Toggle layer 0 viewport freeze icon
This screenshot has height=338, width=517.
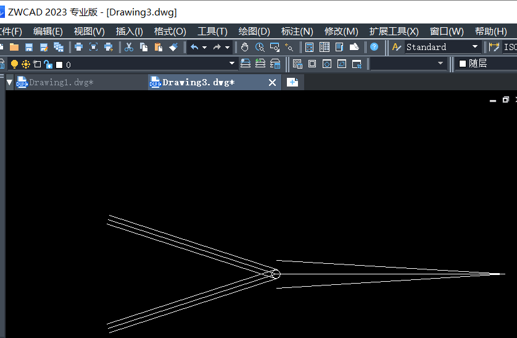37,64
